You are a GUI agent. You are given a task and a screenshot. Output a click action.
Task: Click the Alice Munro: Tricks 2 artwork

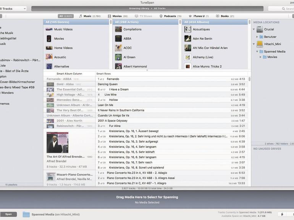click(x=188, y=66)
